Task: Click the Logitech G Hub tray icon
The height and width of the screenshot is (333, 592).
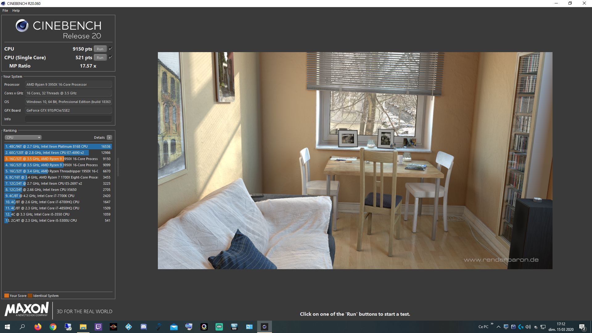Action: point(521,327)
